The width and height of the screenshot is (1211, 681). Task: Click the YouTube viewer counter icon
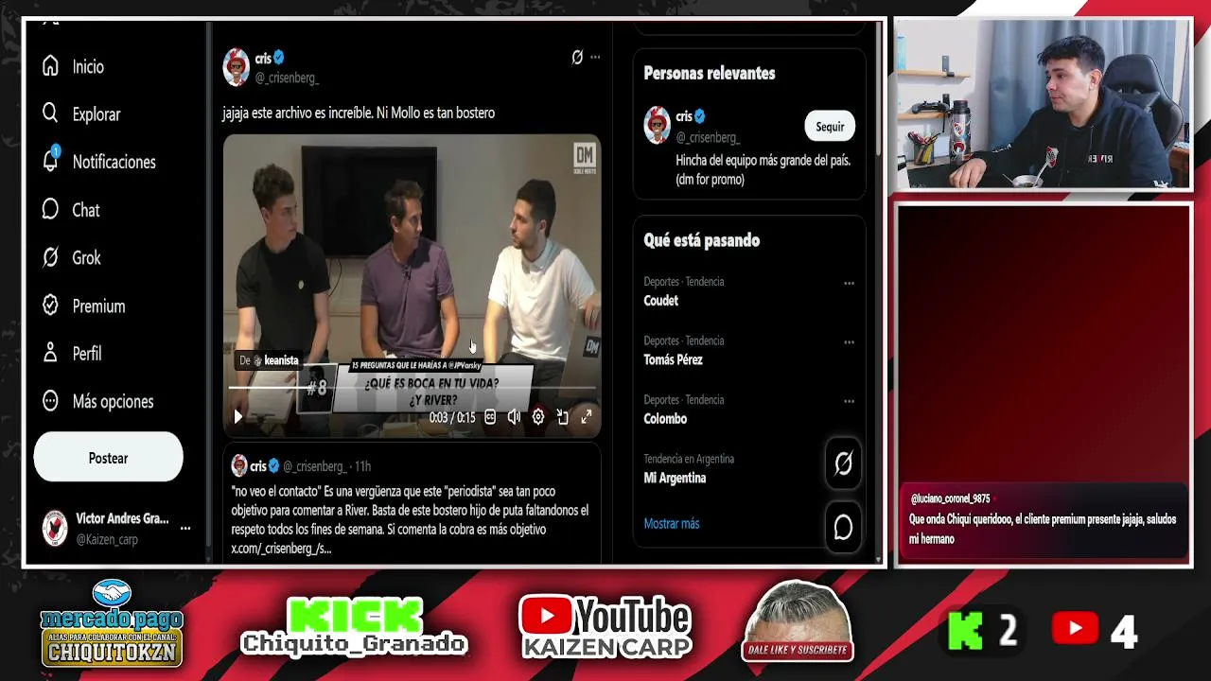(x=1075, y=628)
